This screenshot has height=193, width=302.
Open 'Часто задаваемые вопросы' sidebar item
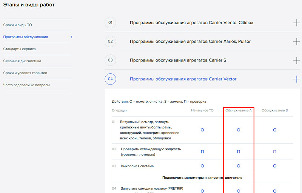26,85
